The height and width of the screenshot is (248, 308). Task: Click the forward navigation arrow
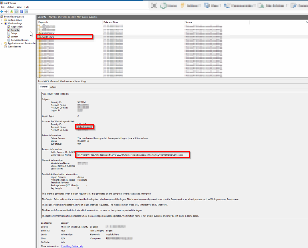coord(6,11)
